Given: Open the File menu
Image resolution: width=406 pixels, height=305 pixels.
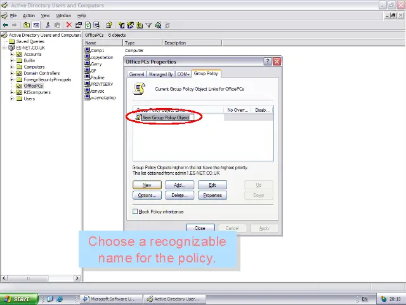Looking at the screenshot, I should click(x=13, y=15).
